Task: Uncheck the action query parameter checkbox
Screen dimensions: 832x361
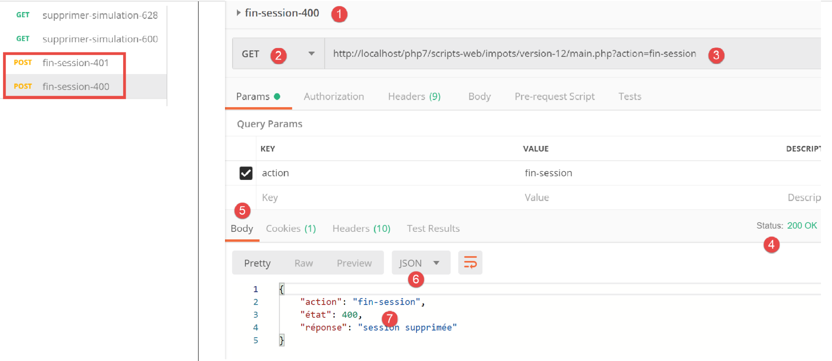Action: (x=246, y=173)
